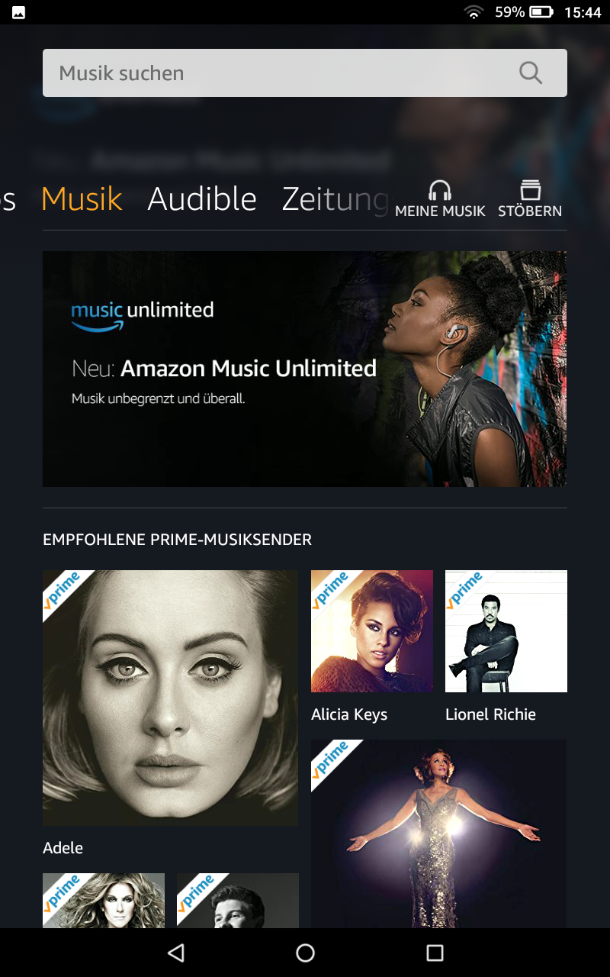Open Meine Musik headphones icon
Screen dimensions: 610x977
coord(440,191)
